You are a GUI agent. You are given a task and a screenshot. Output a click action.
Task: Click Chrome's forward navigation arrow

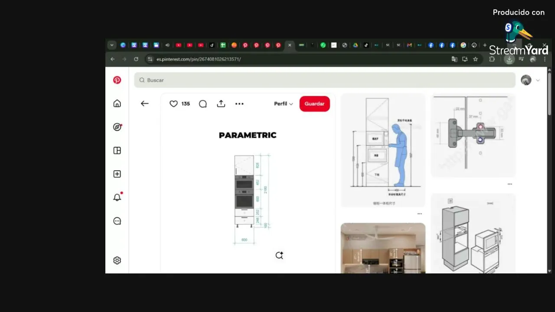124,59
